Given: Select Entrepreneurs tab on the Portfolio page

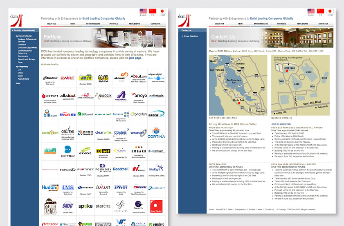Looking at the screenshot, I should pos(93,24).
